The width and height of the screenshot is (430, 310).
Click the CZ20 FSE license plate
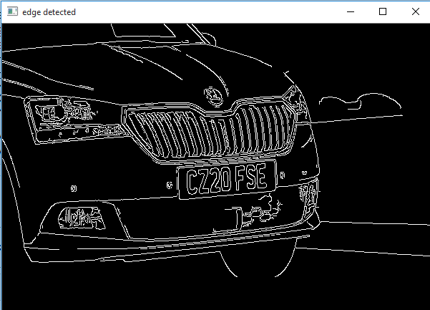[x=227, y=180]
